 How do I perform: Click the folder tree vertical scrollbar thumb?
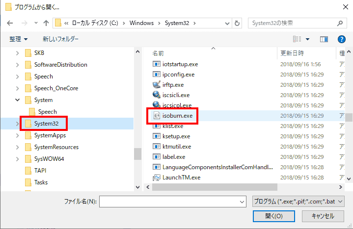[x=137, y=154]
